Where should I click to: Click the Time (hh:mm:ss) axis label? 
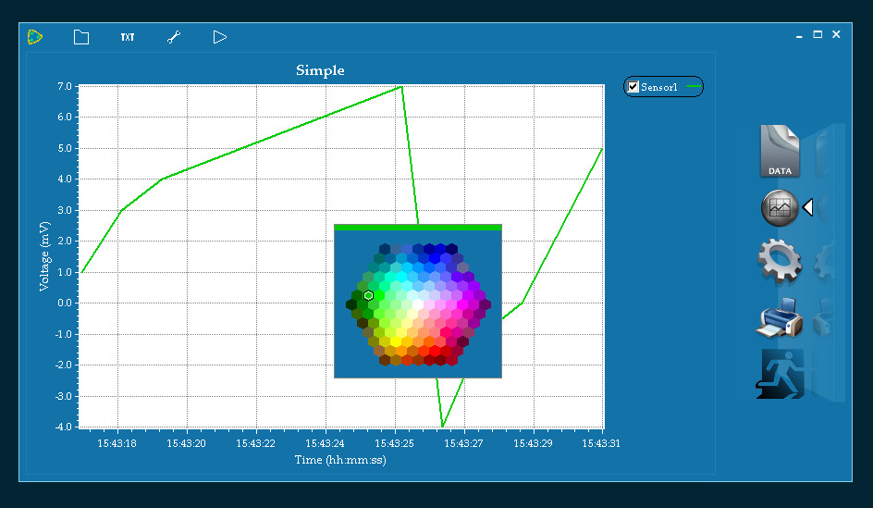pos(340,460)
